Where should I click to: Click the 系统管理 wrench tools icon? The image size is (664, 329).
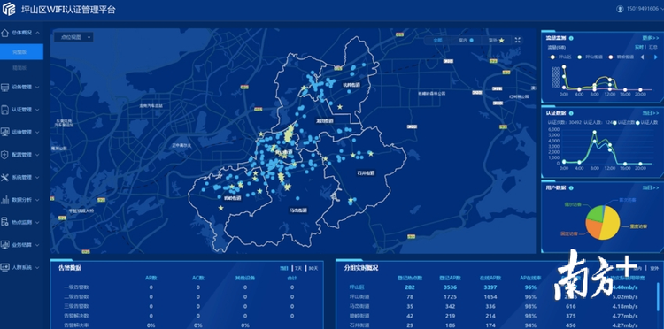(x=5, y=177)
